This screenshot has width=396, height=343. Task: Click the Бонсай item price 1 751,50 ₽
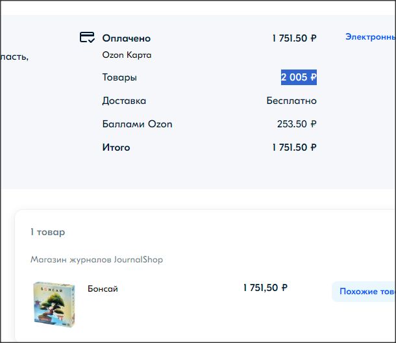click(x=266, y=288)
